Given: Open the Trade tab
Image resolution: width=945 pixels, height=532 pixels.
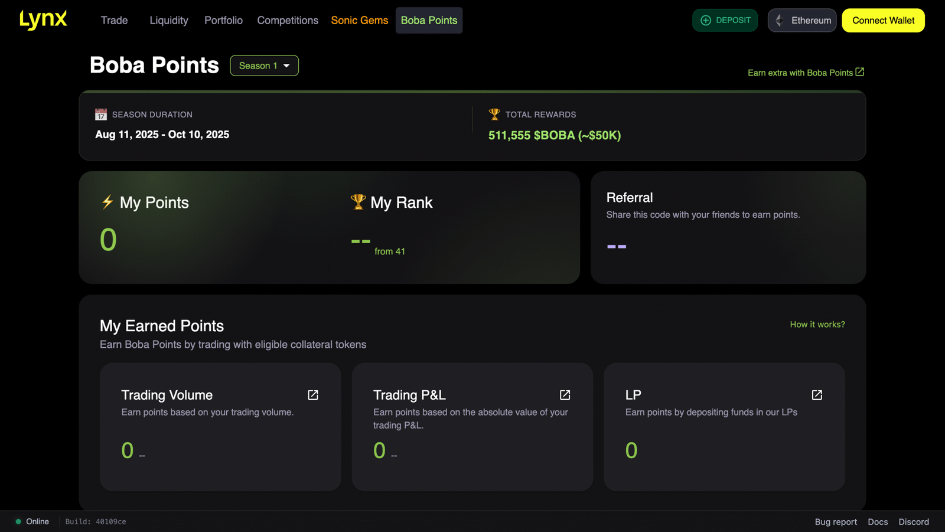Looking at the screenshot, I should click(x=114, y=20).
